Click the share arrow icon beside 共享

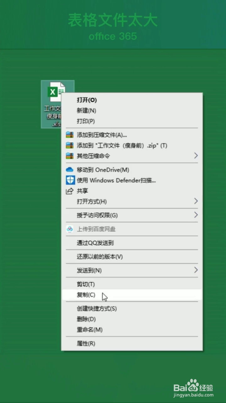[69, 191]
